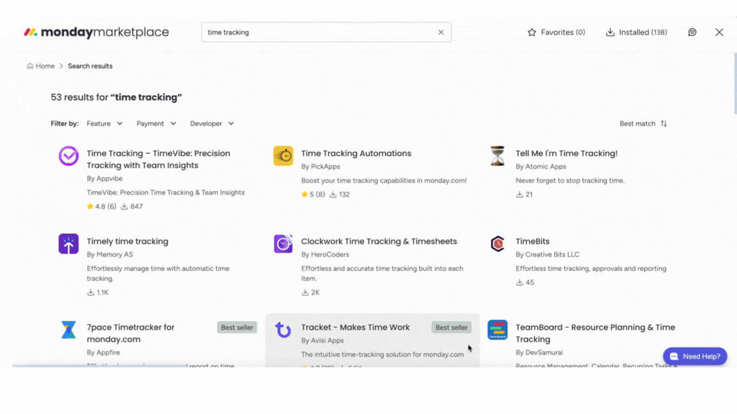Image resolution: width=737 pixels, height=414 pixels.
Task: Click the "By Atomic Apps" developer text
Action: (x=541, y=167)
